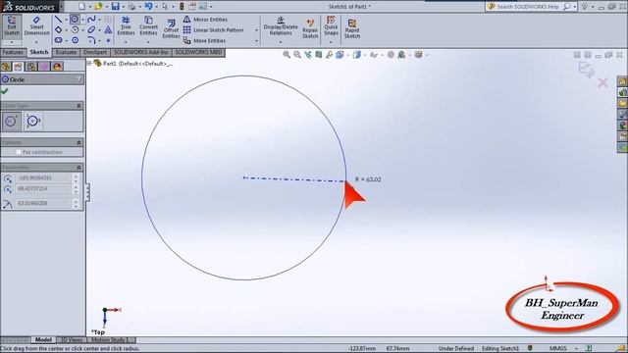Click Zoom to Area icon
Image resolution: width=628 pixels, height=353 pixels.
click(x=297, y=55)
